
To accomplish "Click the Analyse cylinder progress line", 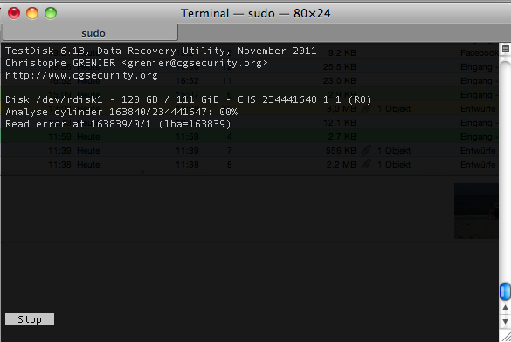I will 121,112.
